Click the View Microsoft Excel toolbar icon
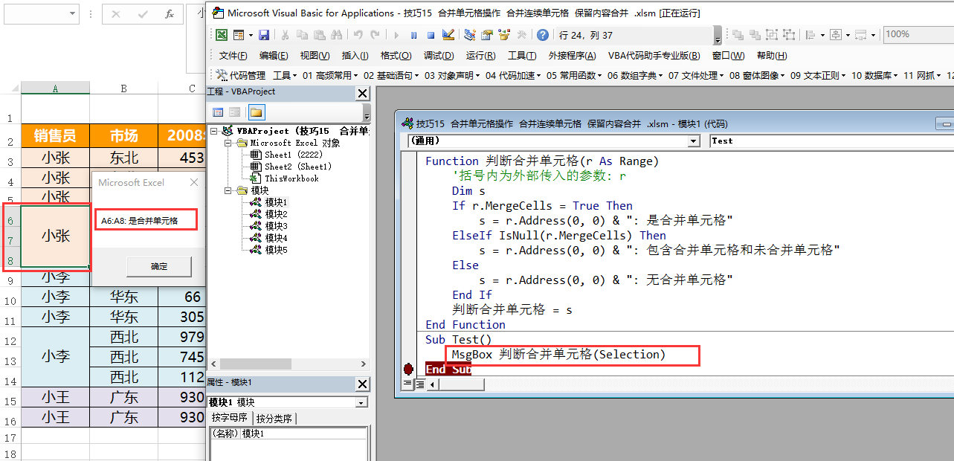The width and height of the screenshot is (954, 461). (222, 35)
